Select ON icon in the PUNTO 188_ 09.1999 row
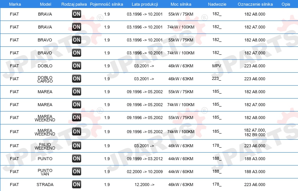Image resolution: width=298 pixels, height=191 pixels. 77,159
